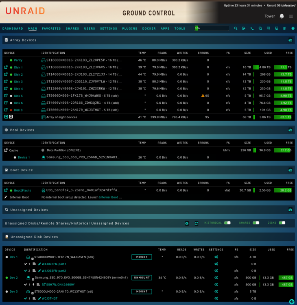Screen dimensions: 297x305
Task: Open the TOOLS tab
Action: point(180,28)
